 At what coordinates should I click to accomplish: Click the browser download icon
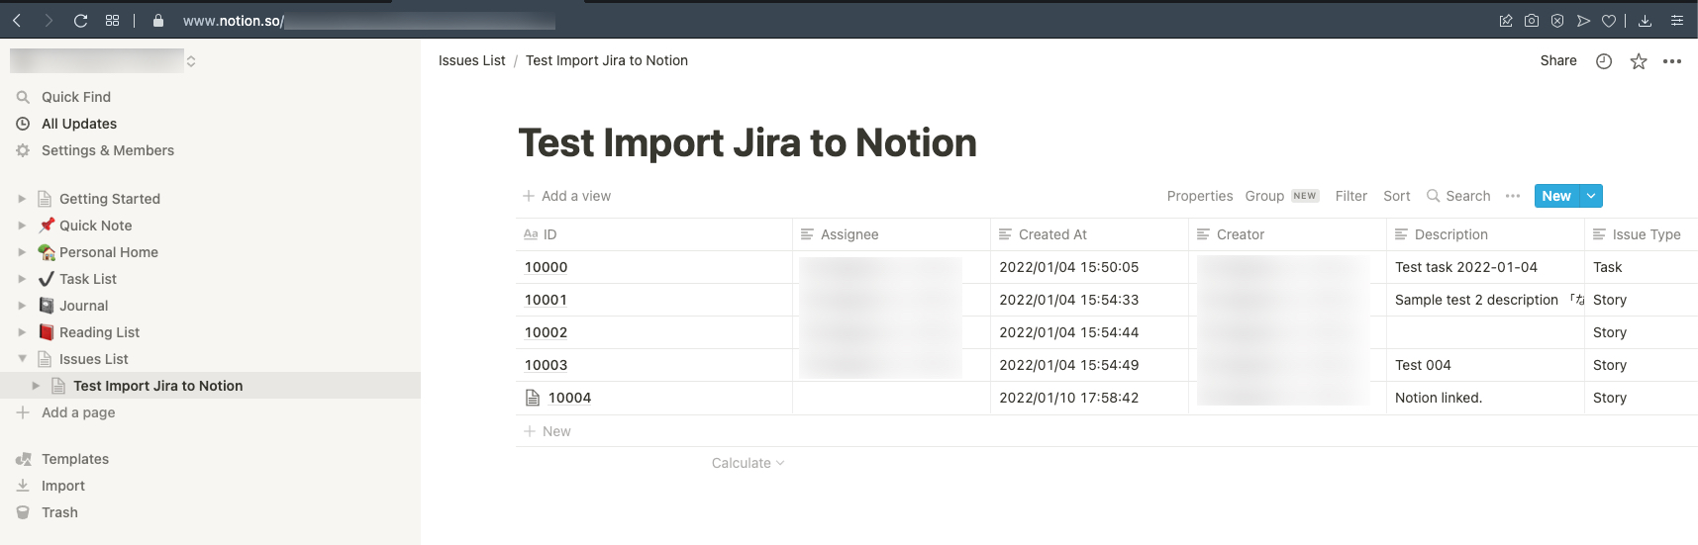point(1645,20)
